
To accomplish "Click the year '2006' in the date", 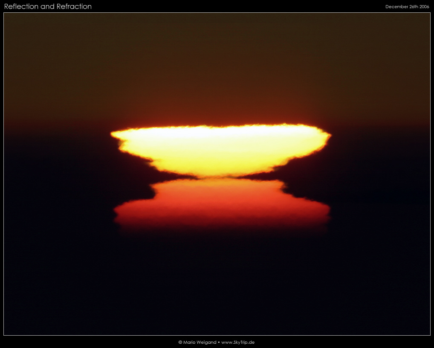I will coord(424,7).
